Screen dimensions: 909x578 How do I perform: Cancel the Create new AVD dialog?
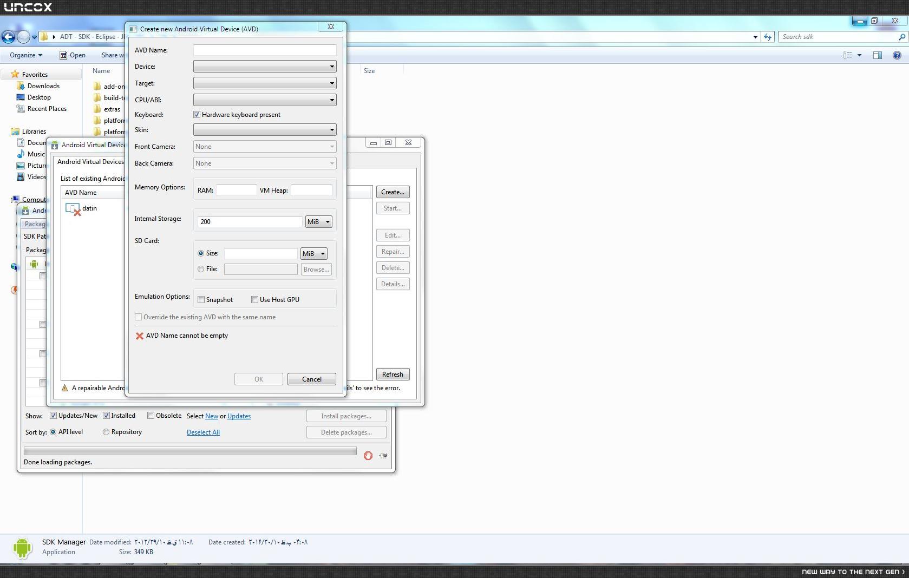tap(312, 379)
